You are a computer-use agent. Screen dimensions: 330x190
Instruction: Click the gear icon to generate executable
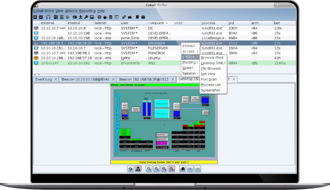coord(99,17)
